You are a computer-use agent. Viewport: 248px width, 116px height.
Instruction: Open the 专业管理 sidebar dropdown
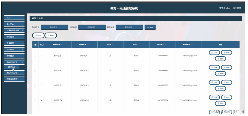pyautogui.click(x=14, y=43)
